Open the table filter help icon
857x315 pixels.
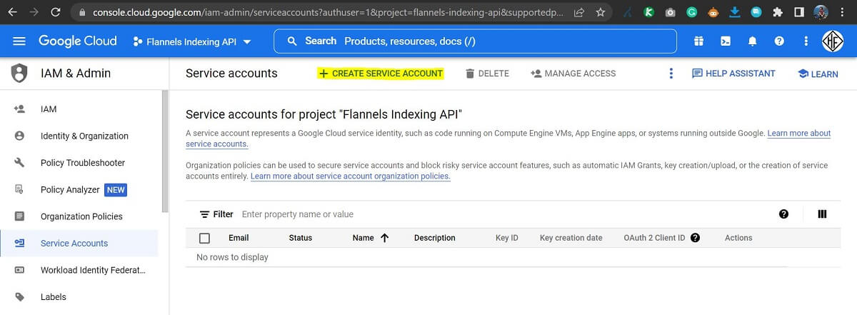click(x=784, y=214)
